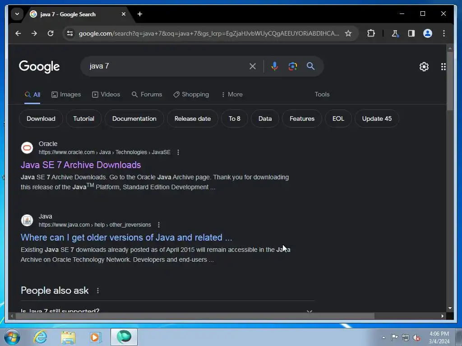
Task: Go back to the previous page
Action: (x=18, y=33)
